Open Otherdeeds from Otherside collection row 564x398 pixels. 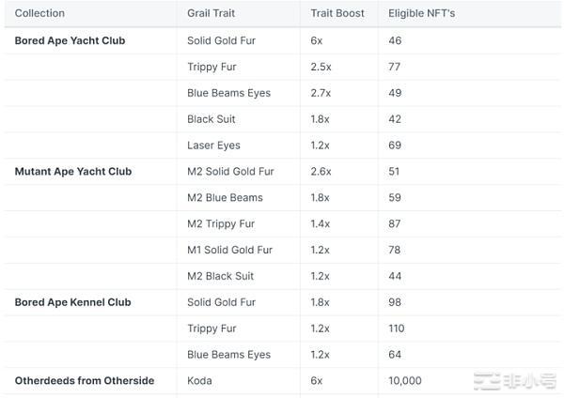(x=85, y=381)
